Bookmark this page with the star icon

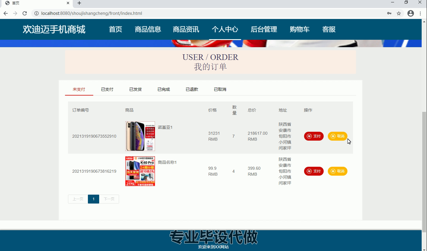click(x=399, y=13)
